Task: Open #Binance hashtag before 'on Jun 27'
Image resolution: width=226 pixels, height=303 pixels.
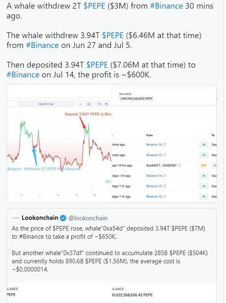Action: [42, 45]
